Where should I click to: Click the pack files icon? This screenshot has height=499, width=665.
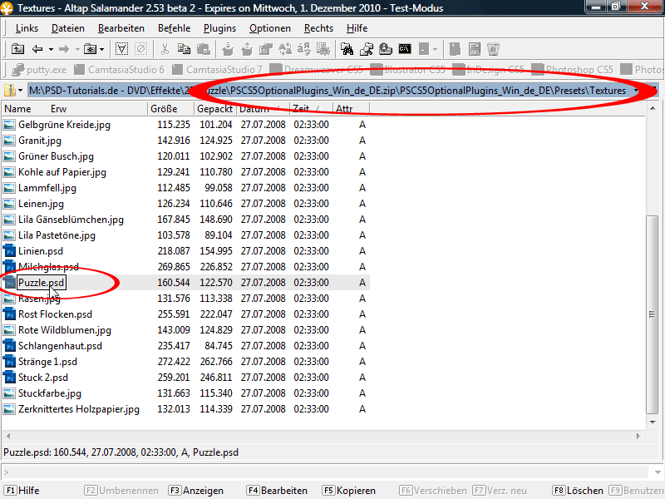pos(227,49)
